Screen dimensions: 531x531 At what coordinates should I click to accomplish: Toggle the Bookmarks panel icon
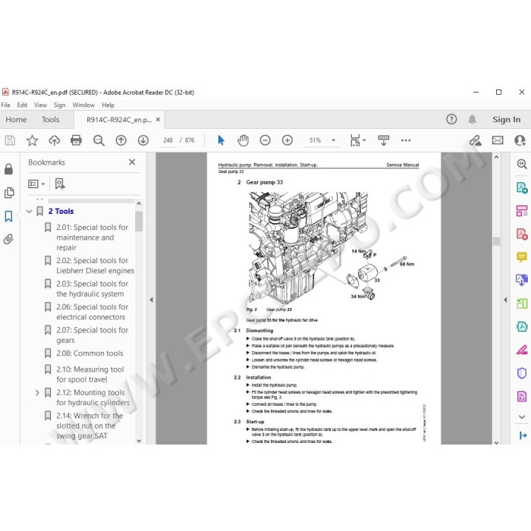pos(9,216)
